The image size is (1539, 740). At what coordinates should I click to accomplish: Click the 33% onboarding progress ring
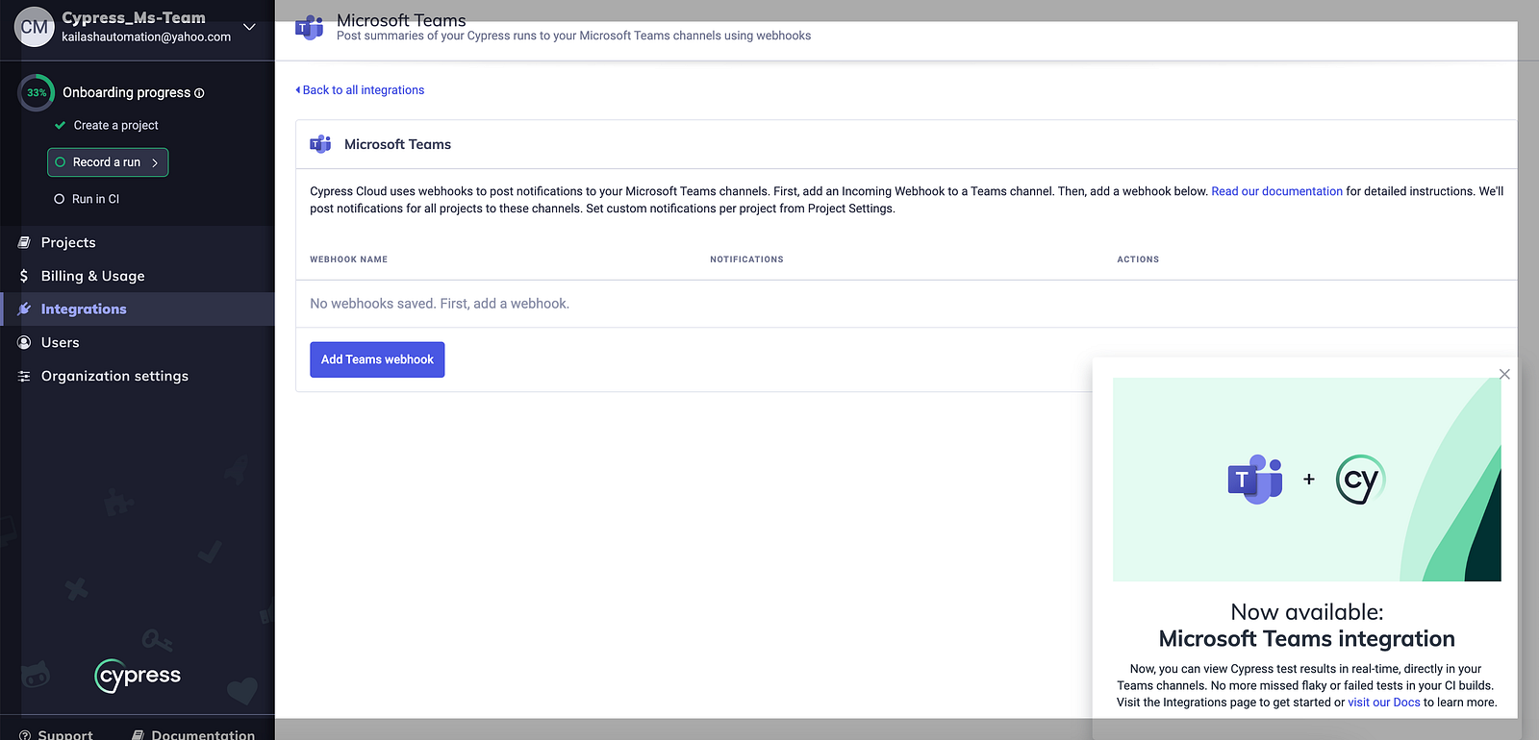[x=37, y=92]
